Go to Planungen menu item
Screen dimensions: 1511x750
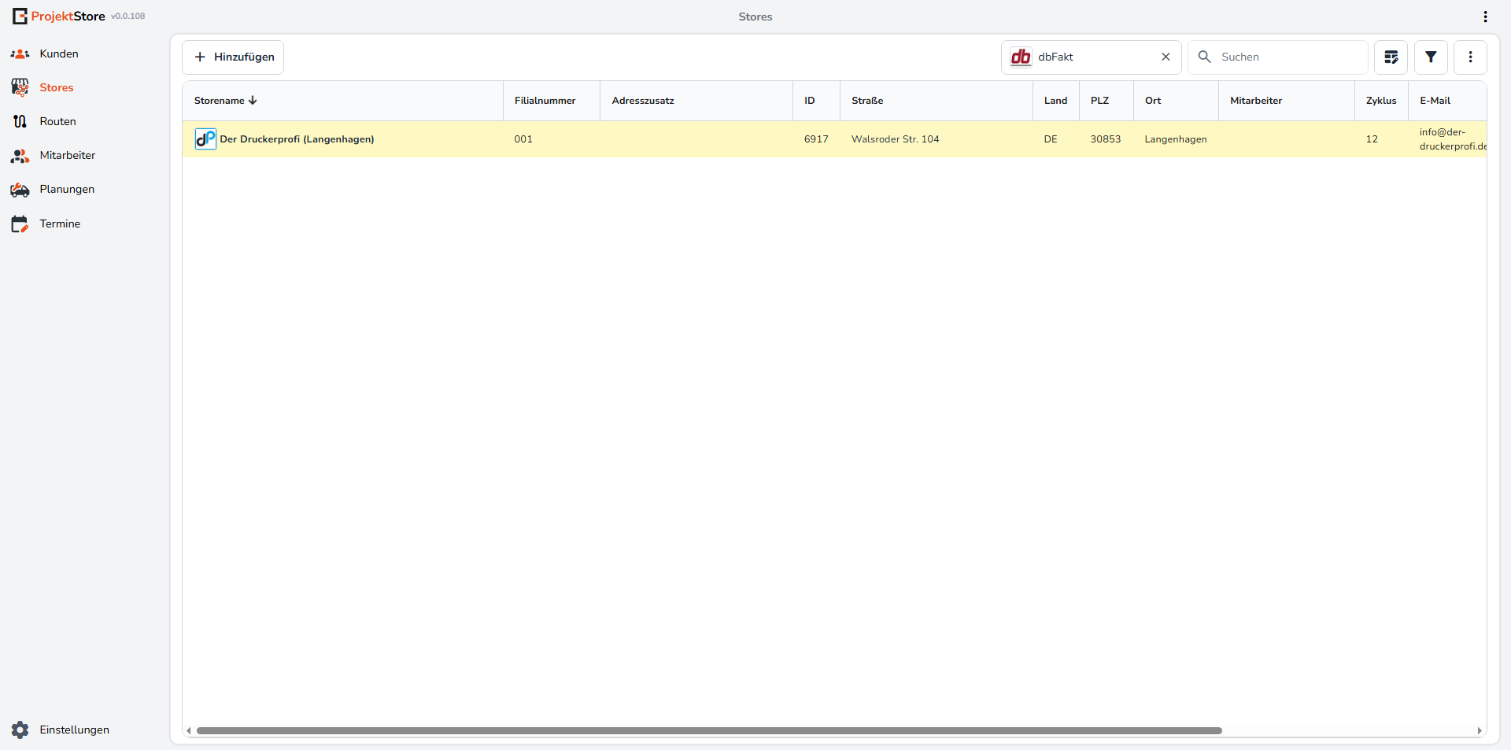(67, 189)
